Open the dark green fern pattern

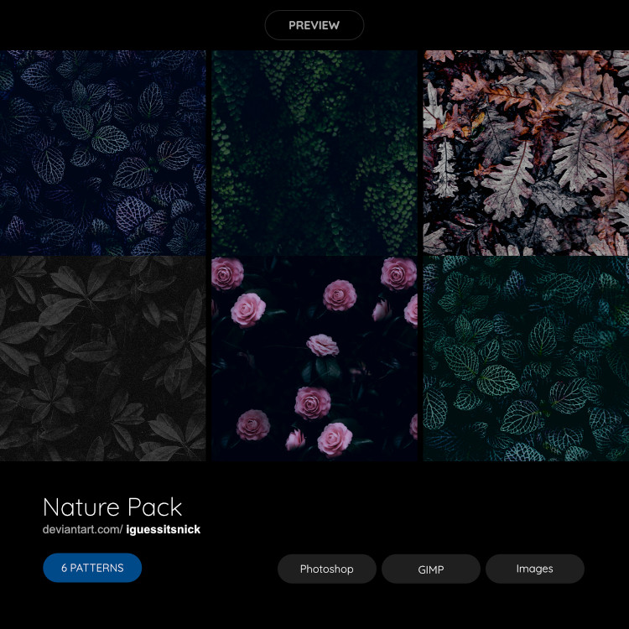(314, 153)
